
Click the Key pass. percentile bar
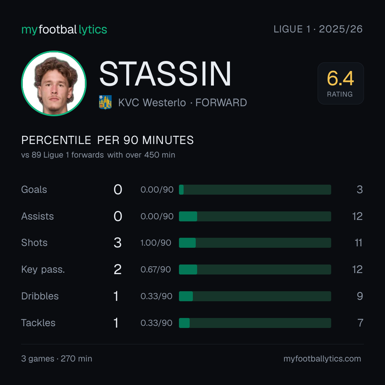[255, 269]
